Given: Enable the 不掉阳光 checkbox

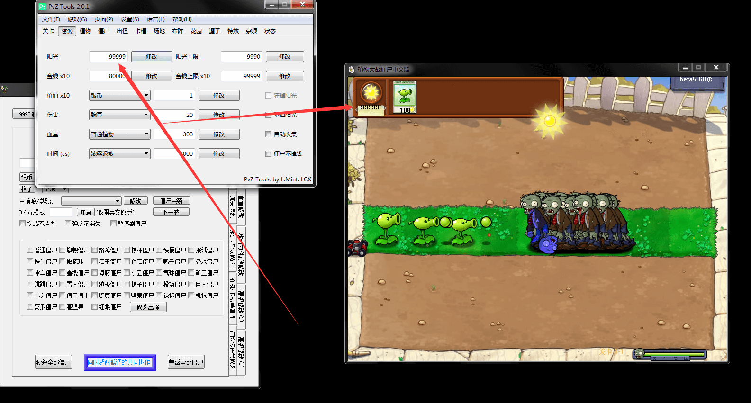Looking at the screenshot, I should click(269, 115).
